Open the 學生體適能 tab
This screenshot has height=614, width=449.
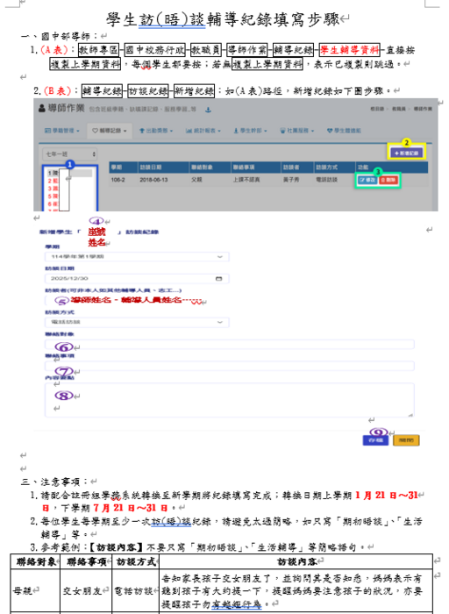344,131
